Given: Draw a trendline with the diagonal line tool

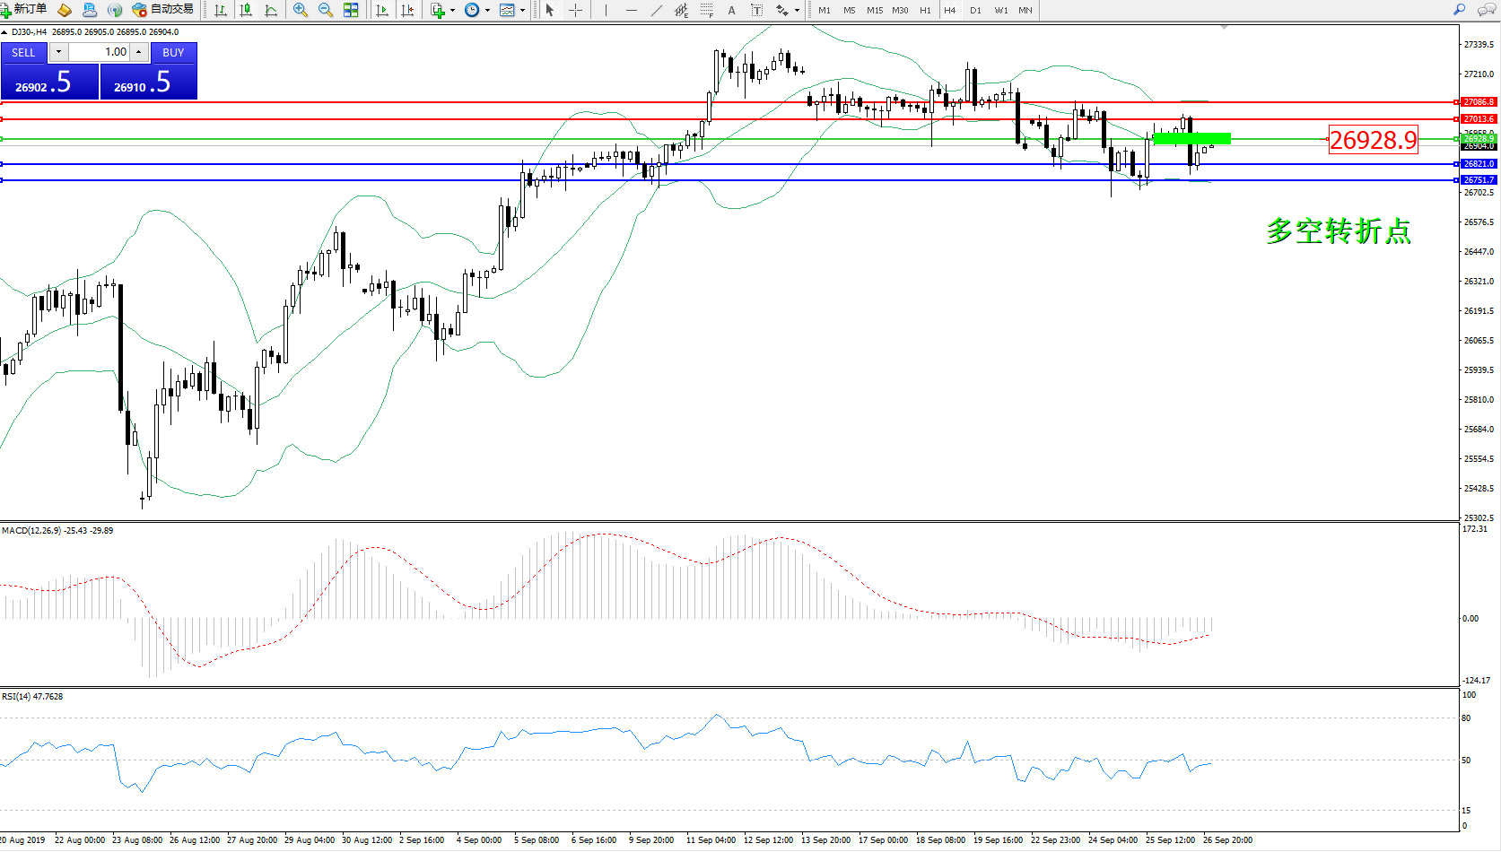Looking at the screenshot, I should 656,10.
